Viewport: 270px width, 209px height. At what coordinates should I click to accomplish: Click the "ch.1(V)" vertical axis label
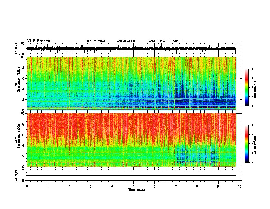tap(16, 48)
